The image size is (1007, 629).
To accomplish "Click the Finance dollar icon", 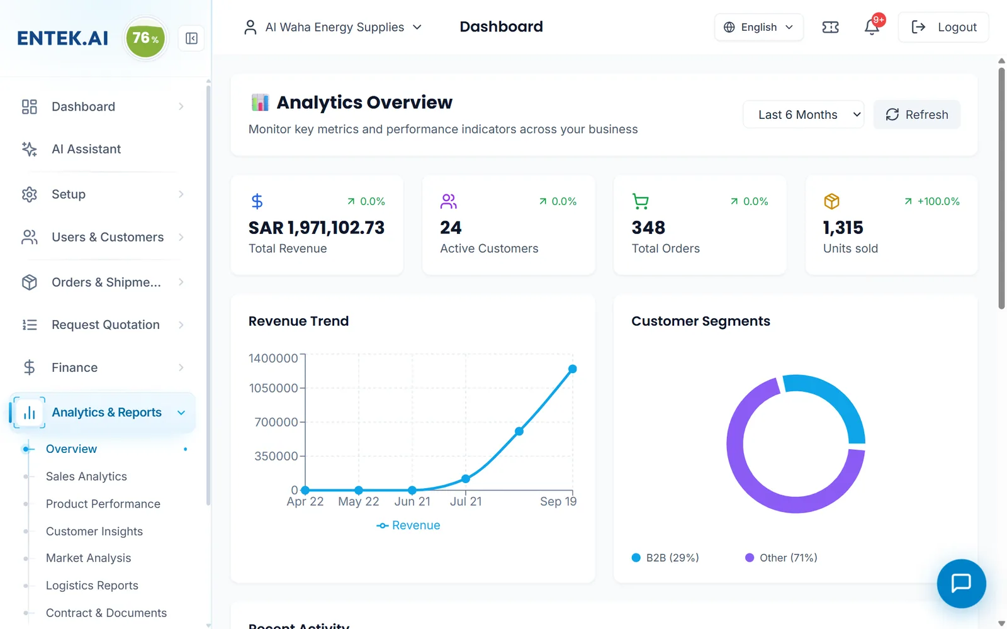I will pyautogui.click(x=30, y=367).
